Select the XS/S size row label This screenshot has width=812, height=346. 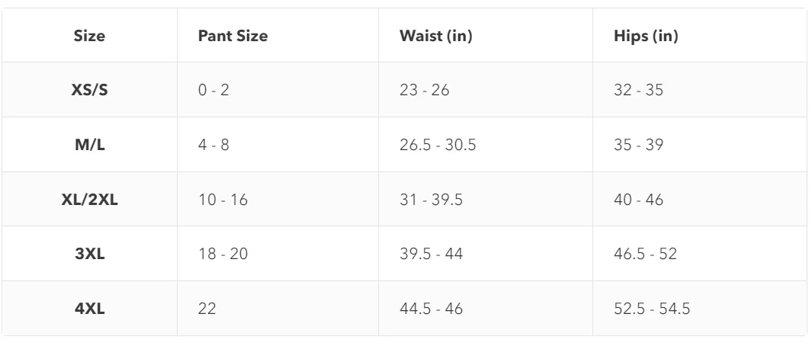coord(90,90)
